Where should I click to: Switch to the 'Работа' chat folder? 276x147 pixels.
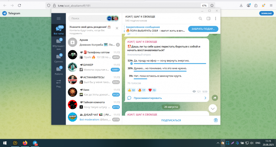click(59, 71)
